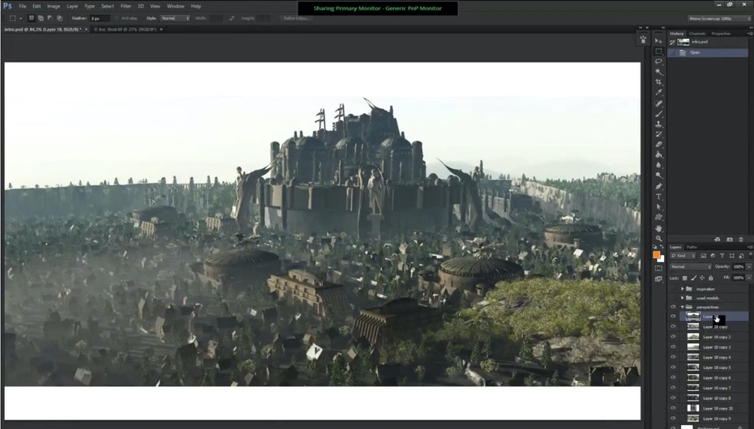754x429 pixels.
Task: Select the Clone Stamp tool
Action: (659, 124)
